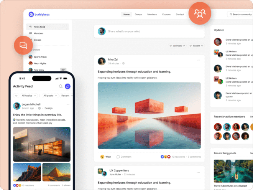Go to Members in top navigation
Screen dimensions: 253x190
click(x=152, y=14)
